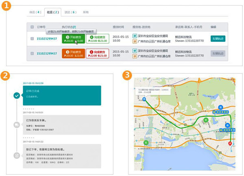The width and height of the screenshot is (244, 176).
Task: Click the green 提 pickup icon in first row
Action: point(135,36)
